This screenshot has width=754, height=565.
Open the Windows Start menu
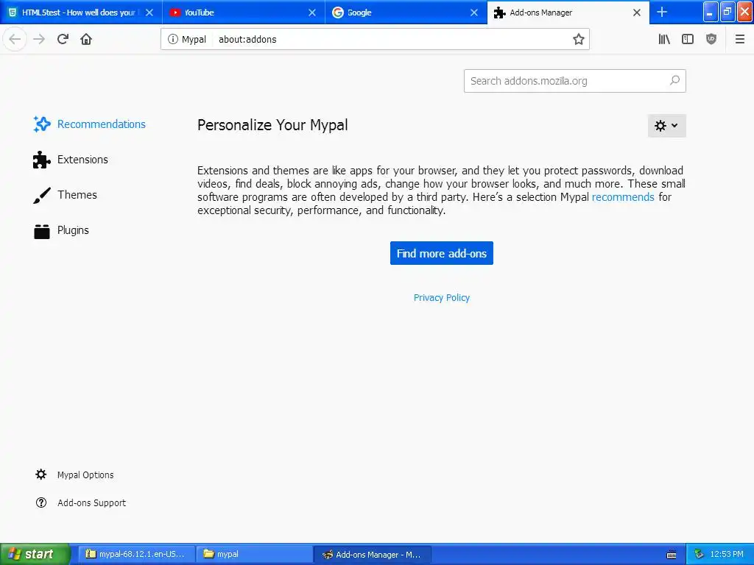(35, 554)
